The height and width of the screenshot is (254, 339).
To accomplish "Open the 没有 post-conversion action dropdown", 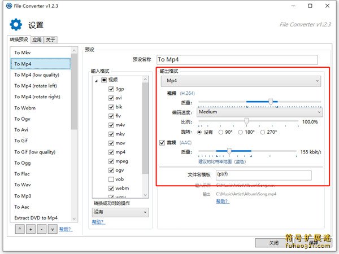I will [x=120, y=212].
